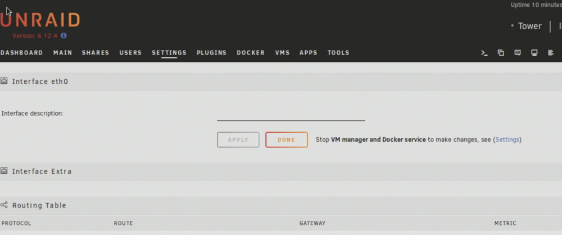562x235 pixels.
Task: Open the Users tab
Action: coord(130,53)
